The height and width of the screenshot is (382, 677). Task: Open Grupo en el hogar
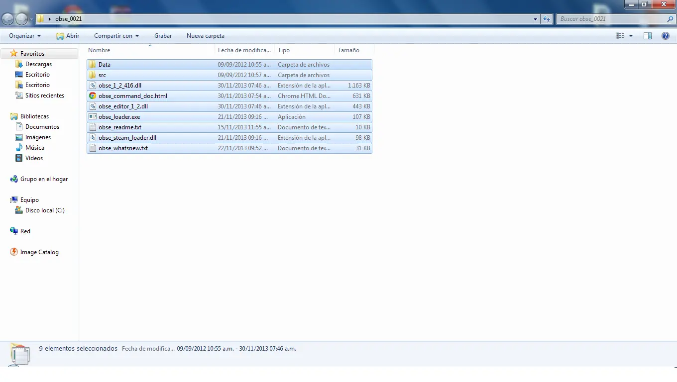point(44,179)
